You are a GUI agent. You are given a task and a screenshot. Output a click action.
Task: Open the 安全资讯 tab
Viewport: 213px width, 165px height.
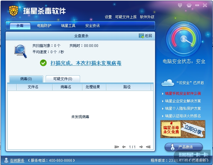click(x=92, y=26)
